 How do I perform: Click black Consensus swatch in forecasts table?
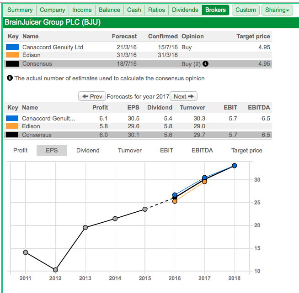point(12,135)
